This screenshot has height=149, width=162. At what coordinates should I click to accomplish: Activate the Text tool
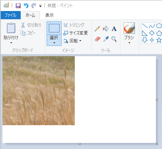tap(114, 29)
